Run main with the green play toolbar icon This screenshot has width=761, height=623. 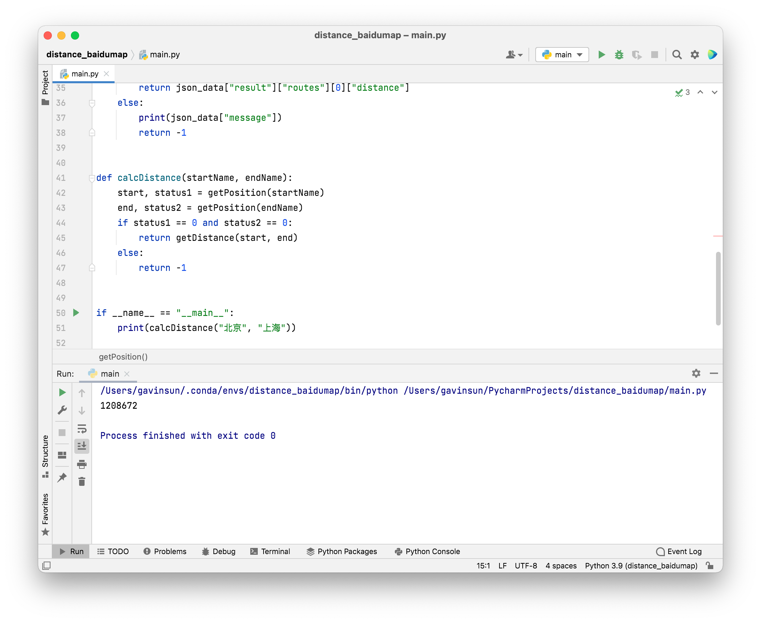pos(601,55)
